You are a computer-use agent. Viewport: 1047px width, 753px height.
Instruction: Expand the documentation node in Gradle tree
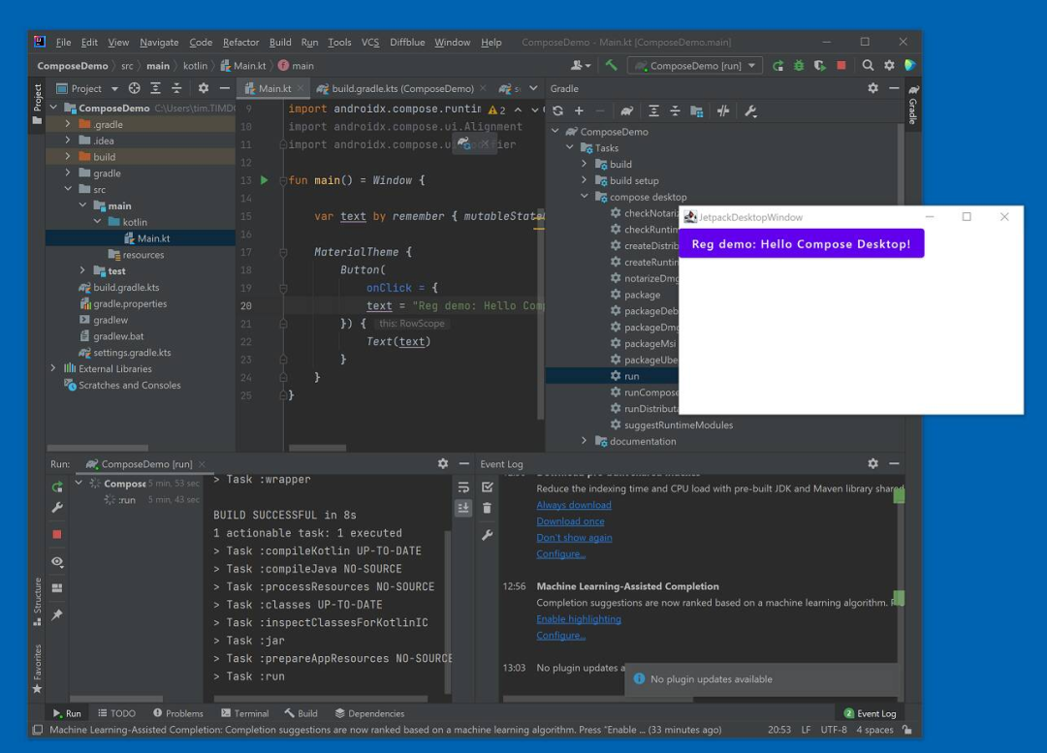tap(584, 441)
